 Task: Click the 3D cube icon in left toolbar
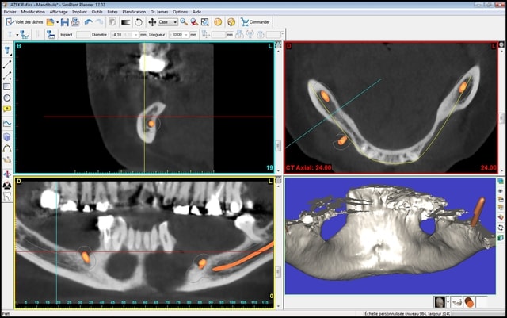tap(7, 136)
